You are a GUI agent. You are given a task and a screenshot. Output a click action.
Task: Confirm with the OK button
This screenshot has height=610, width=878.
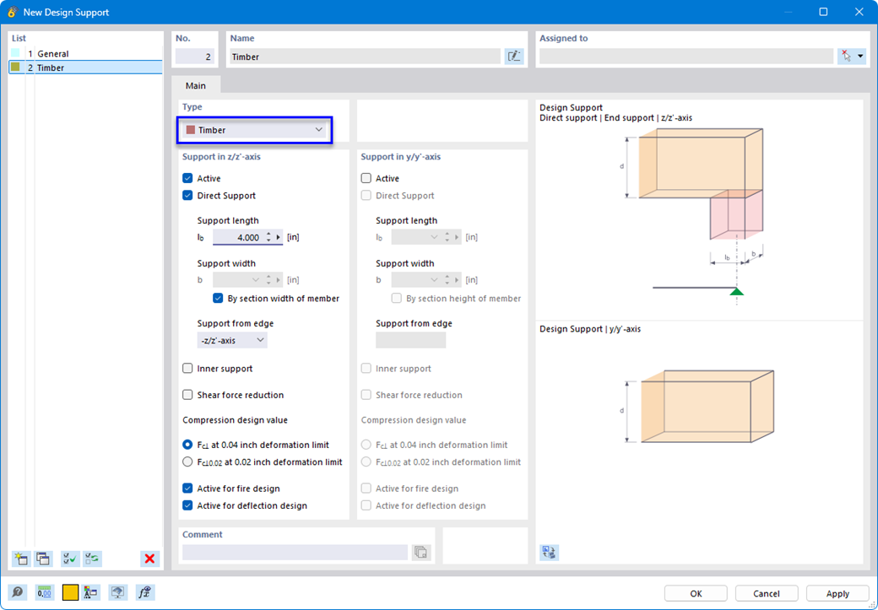click(x=696, y=593)
